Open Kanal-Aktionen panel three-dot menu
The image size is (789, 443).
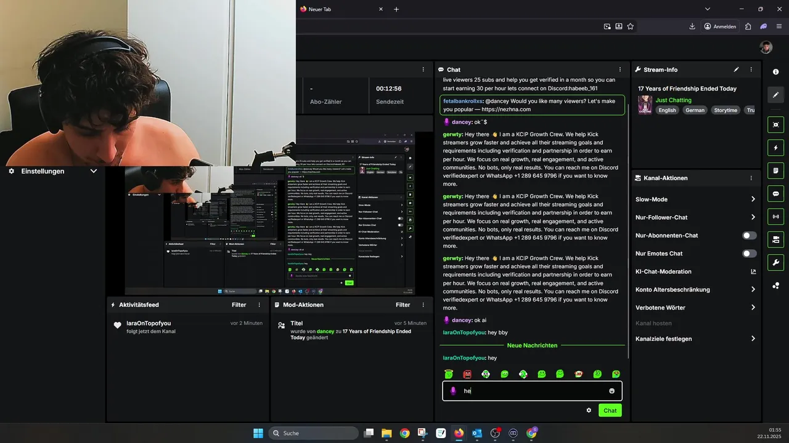tap(751, 178)
